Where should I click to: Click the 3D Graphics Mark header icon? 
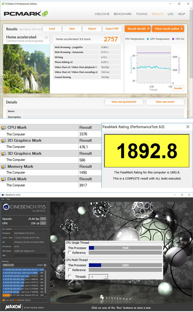[x=4, y=154]
